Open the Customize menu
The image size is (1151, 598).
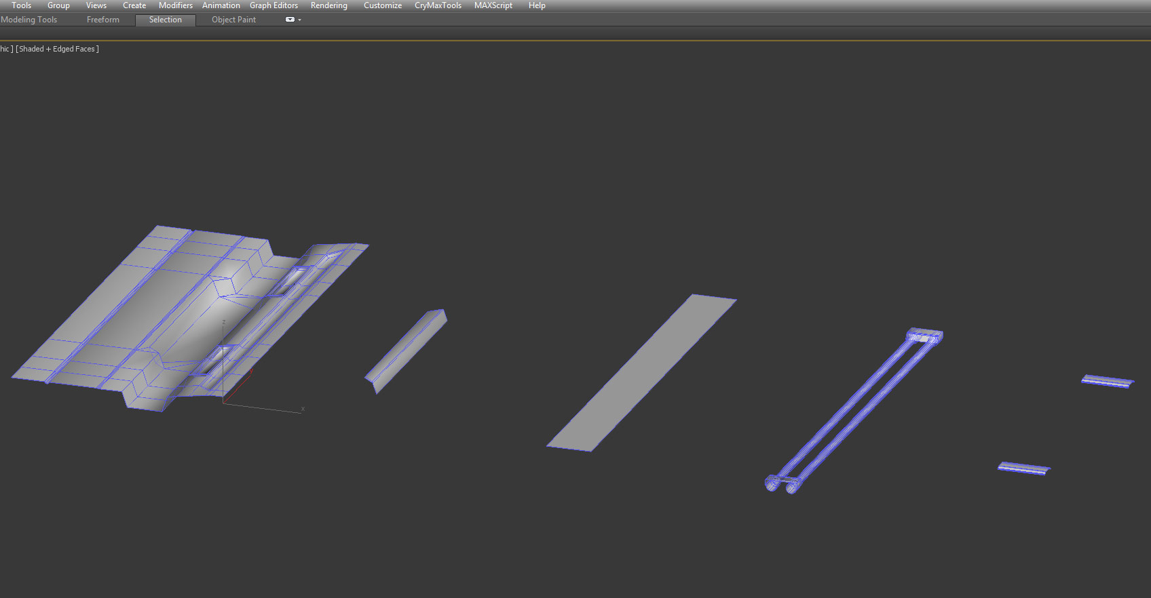point(383,5)
